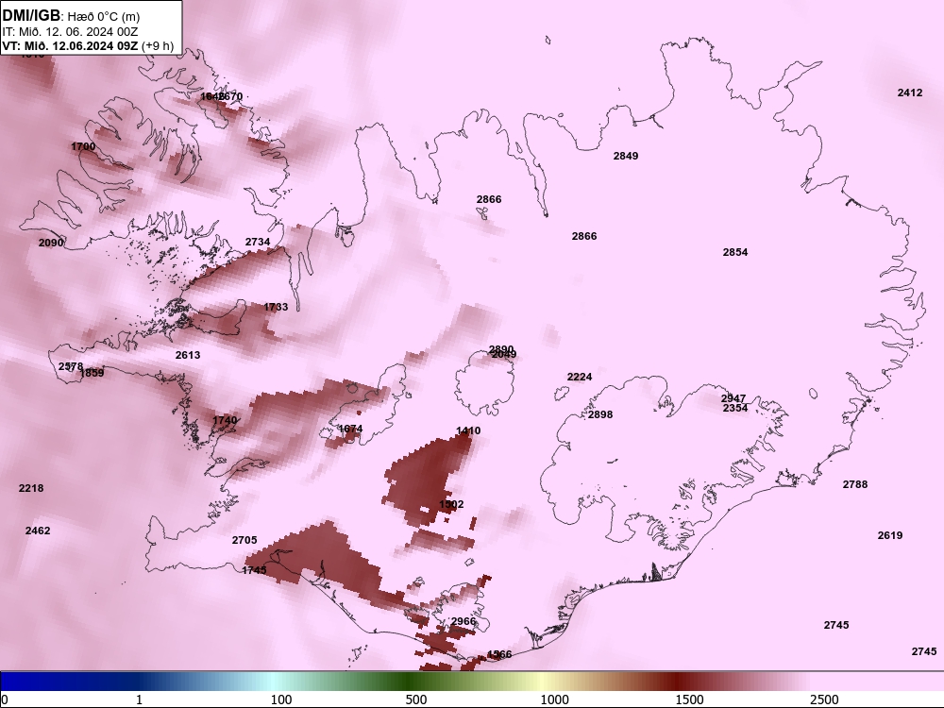Click the 2854 height value
The image size is (944, 708).
click(x=735, y=252)
